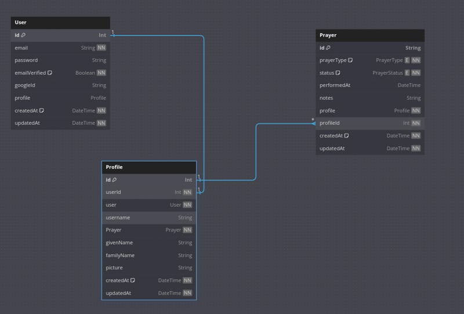Click the note icon beside prayerType
This screenshot has width=464, height=314.
(x=350, y=60)
